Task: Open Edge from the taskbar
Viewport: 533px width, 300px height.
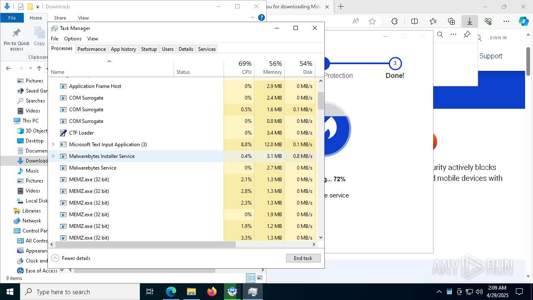Action: pos(171,292)
